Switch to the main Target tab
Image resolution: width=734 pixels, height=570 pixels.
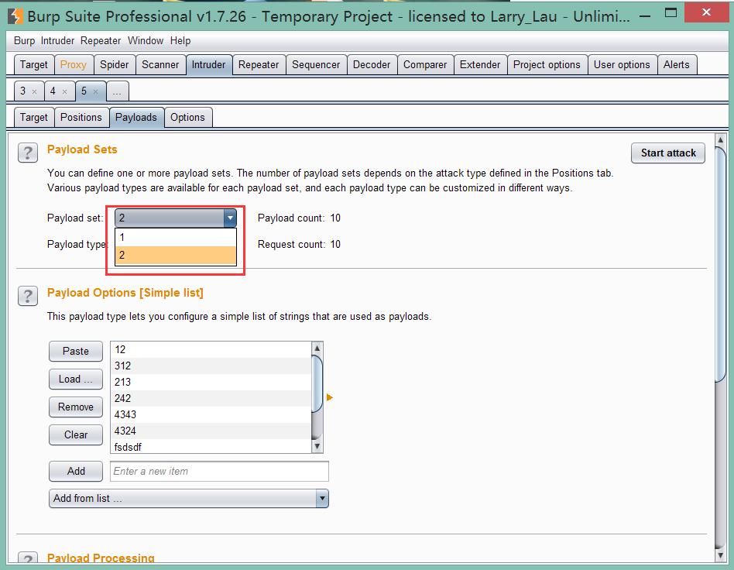34,64
